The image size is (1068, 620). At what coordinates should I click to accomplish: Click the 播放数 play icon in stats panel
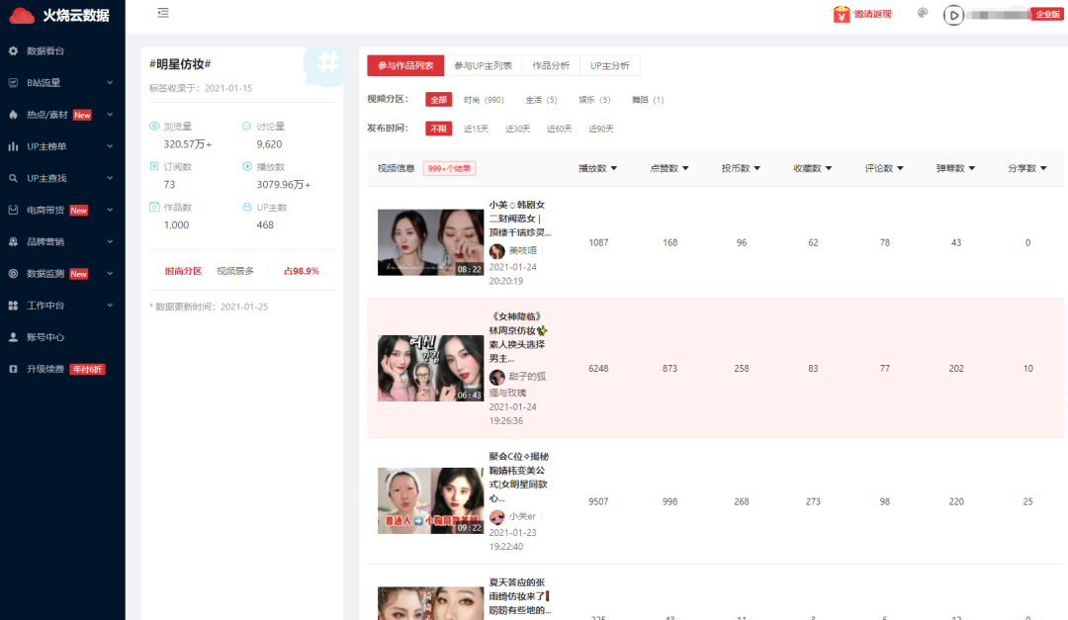tap(246, 166)
